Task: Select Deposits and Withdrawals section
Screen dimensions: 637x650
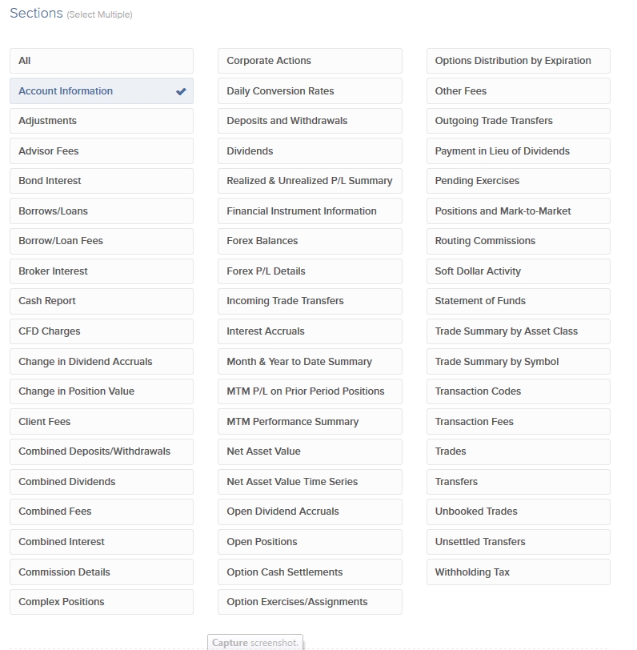Action: pyautogui.click(x=309, y=121)
